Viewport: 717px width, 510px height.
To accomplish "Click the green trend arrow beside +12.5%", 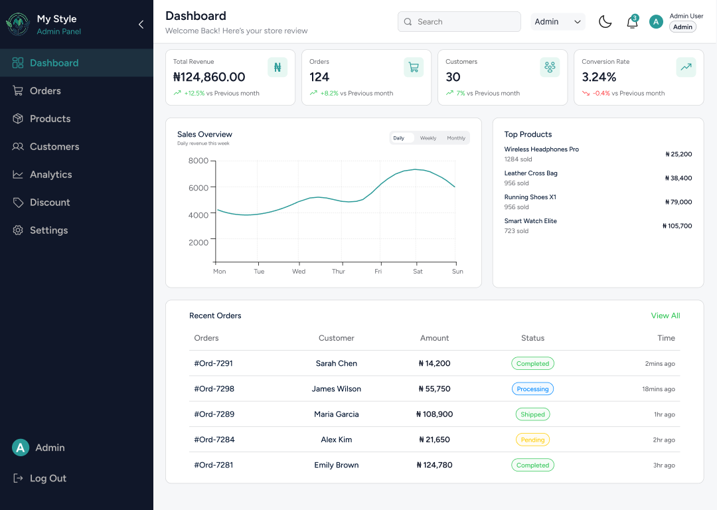I will (x=177, y=93).
